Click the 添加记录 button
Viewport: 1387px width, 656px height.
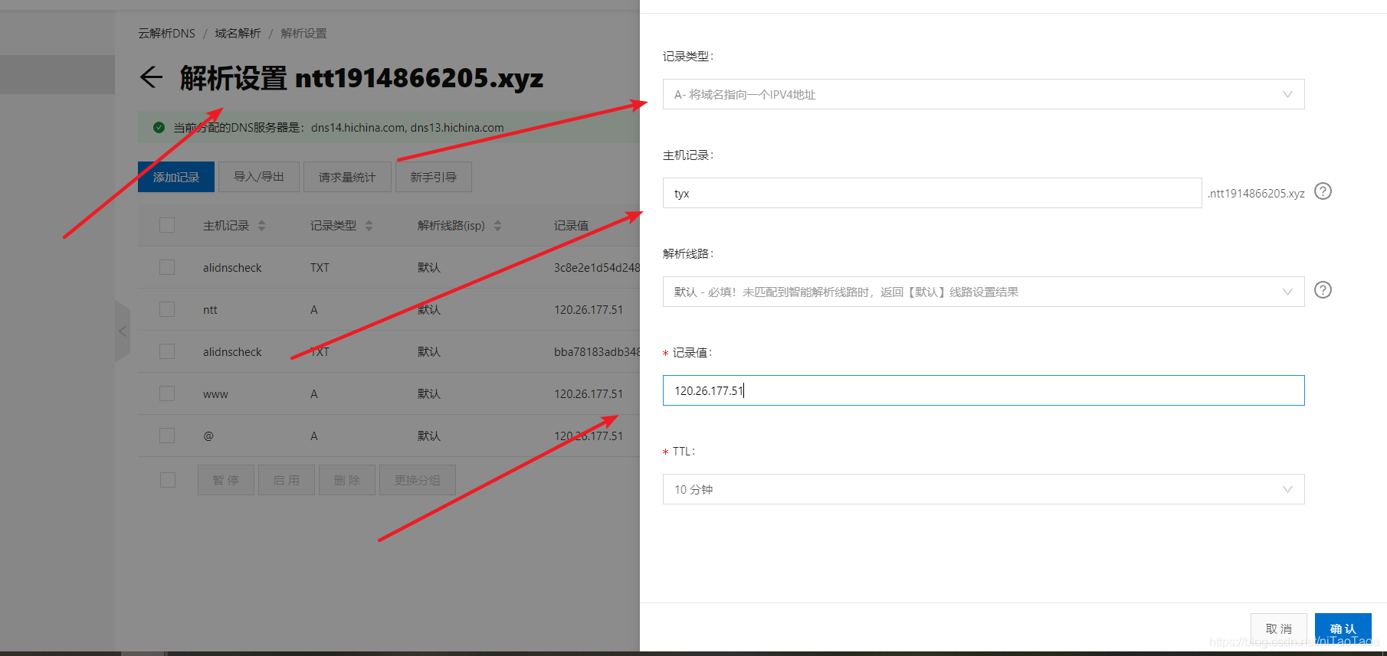[176, 177]
